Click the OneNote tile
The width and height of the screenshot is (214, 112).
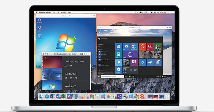(134, 62)
